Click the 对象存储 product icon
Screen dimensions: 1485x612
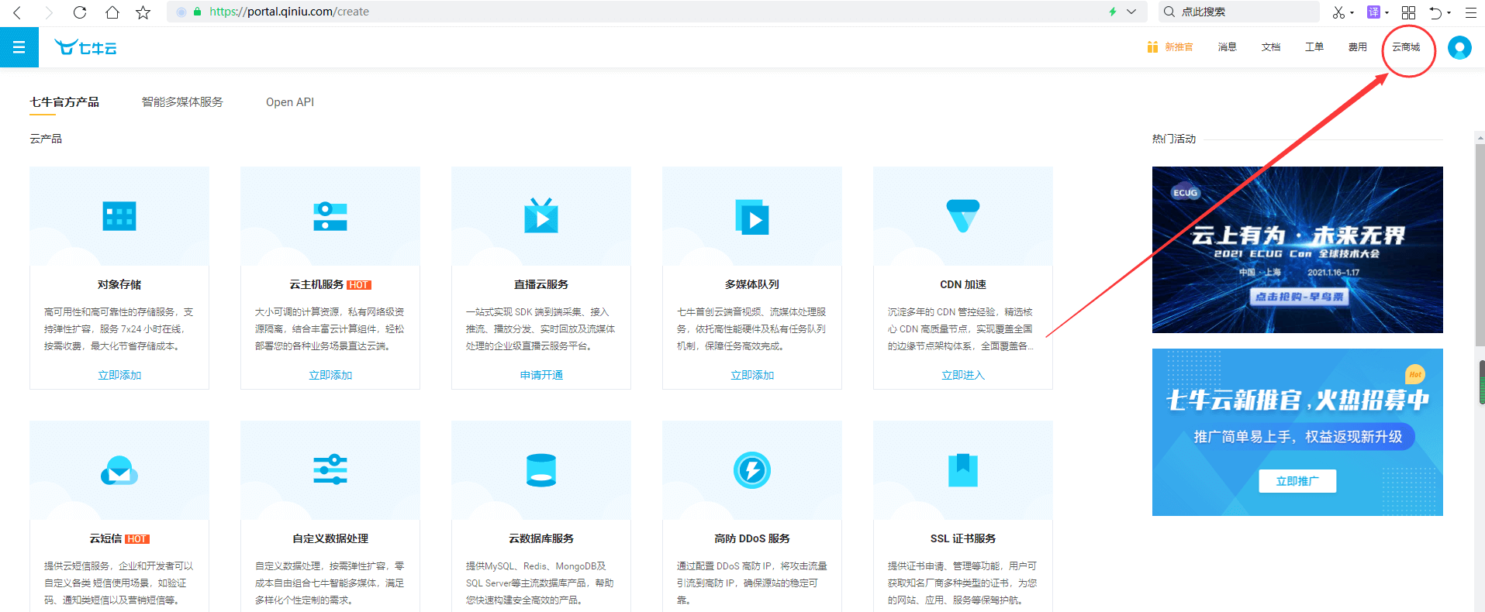[x=119, y=216]
